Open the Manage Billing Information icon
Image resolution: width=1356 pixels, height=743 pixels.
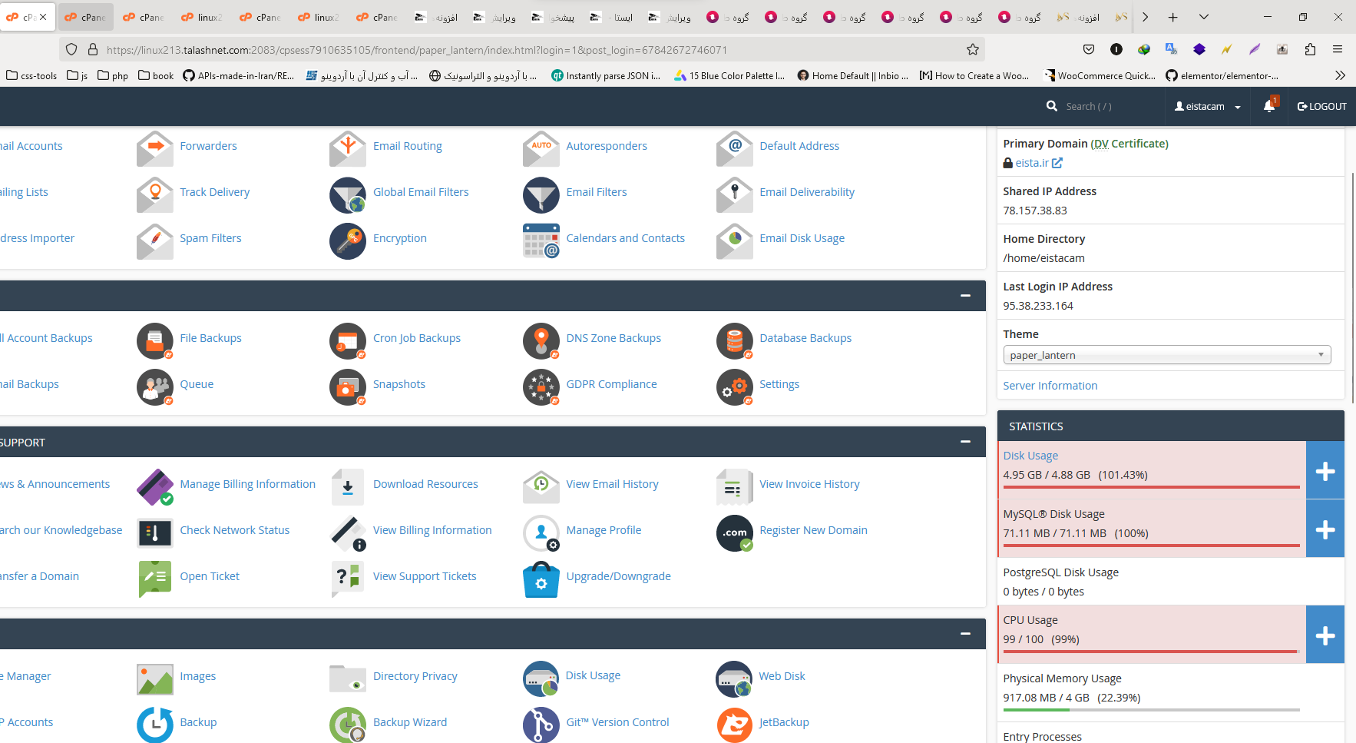155,487
